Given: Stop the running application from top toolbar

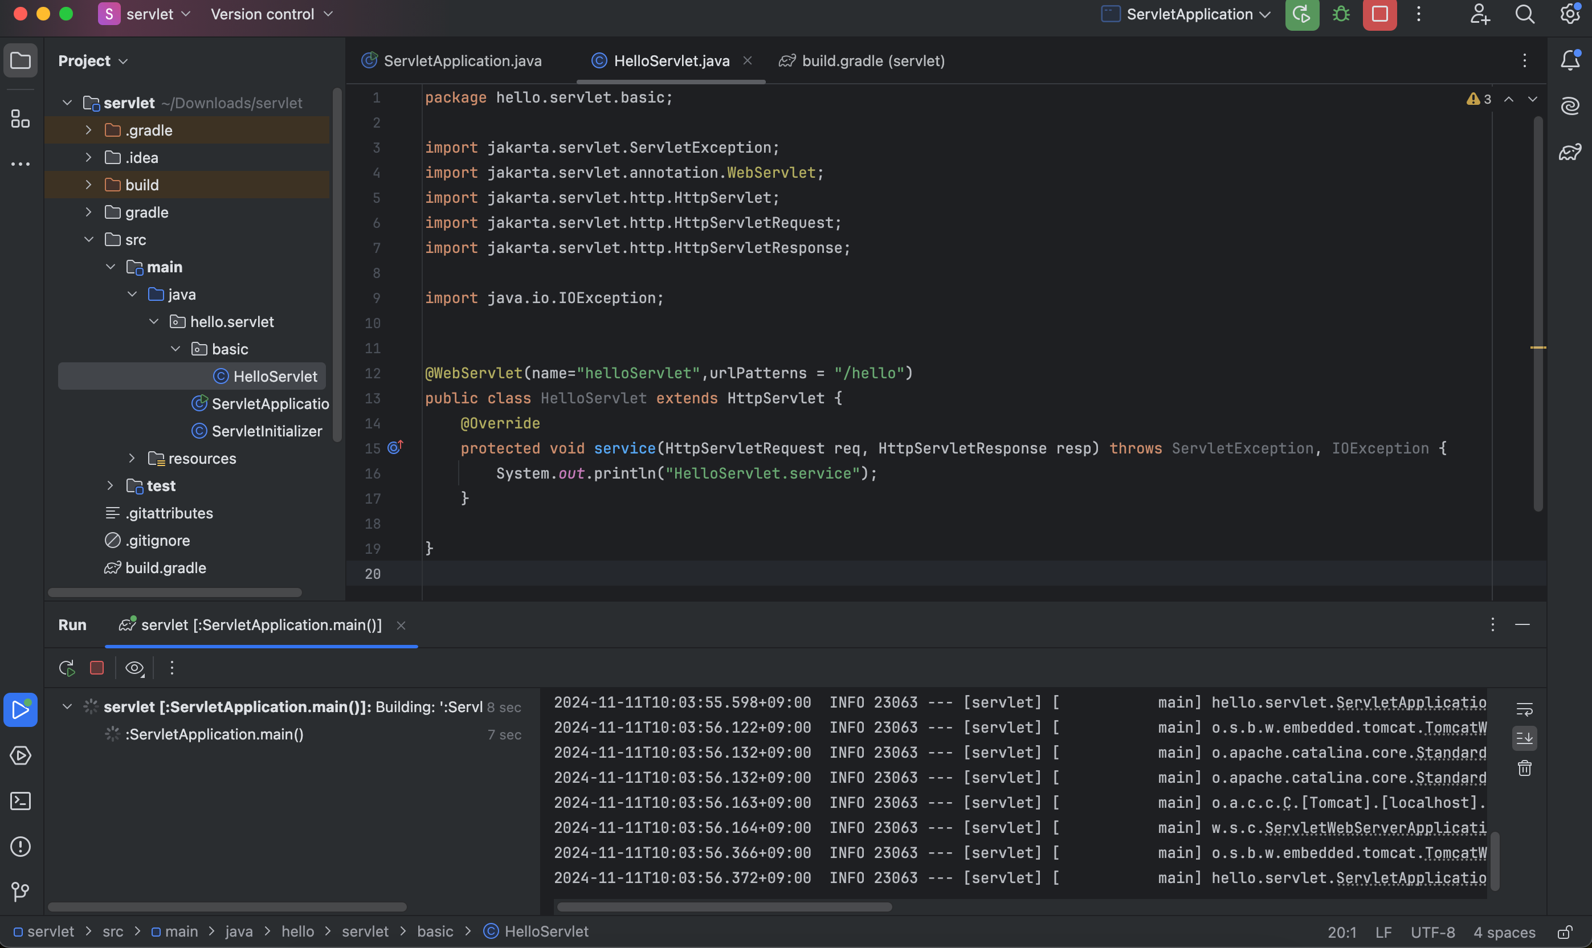Looking at the screenshot, I should [1380, 14].
